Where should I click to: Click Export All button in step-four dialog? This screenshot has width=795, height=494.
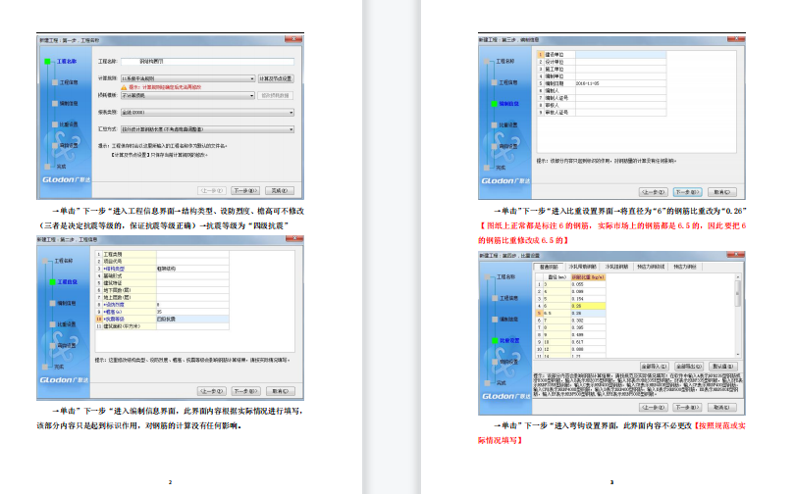(x=689, y=367)
